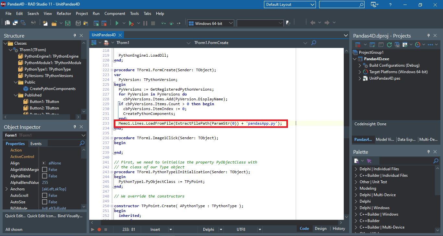Click the View Unit toolbar icon
The image size is (443, 236).
7,23
